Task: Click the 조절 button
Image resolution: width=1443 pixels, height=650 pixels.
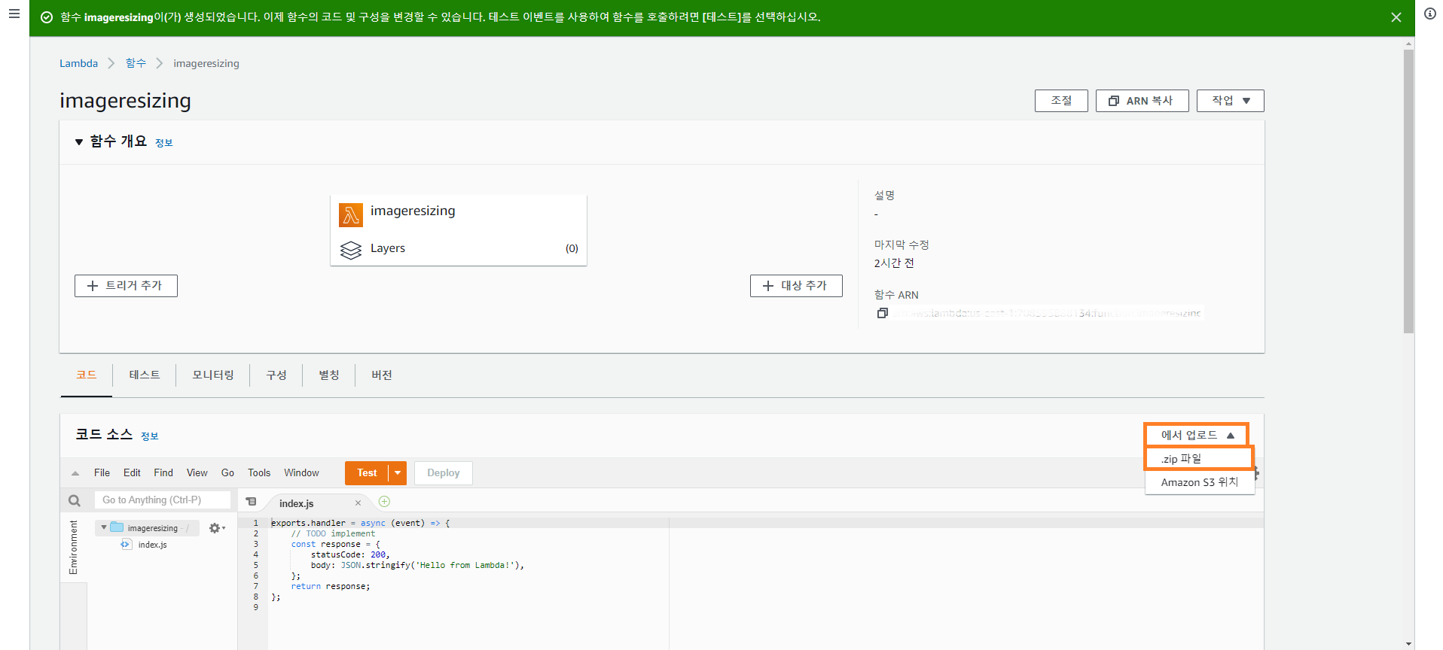Action: click(1061, 101)
